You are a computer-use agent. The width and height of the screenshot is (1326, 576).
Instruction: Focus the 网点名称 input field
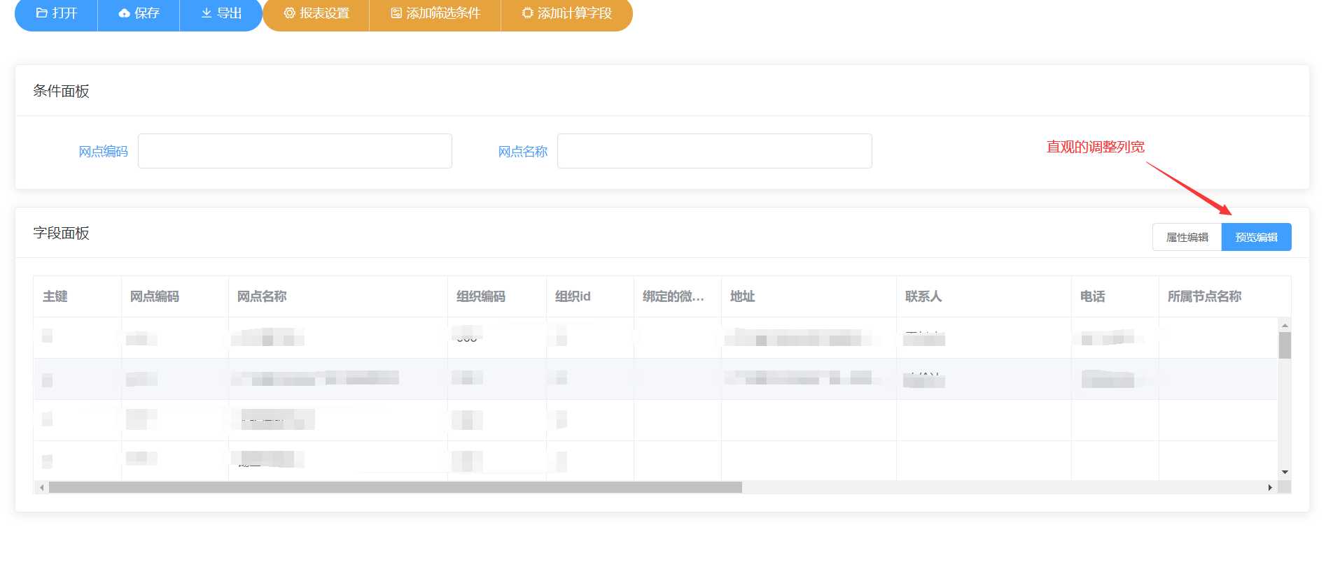click(715, 151)
